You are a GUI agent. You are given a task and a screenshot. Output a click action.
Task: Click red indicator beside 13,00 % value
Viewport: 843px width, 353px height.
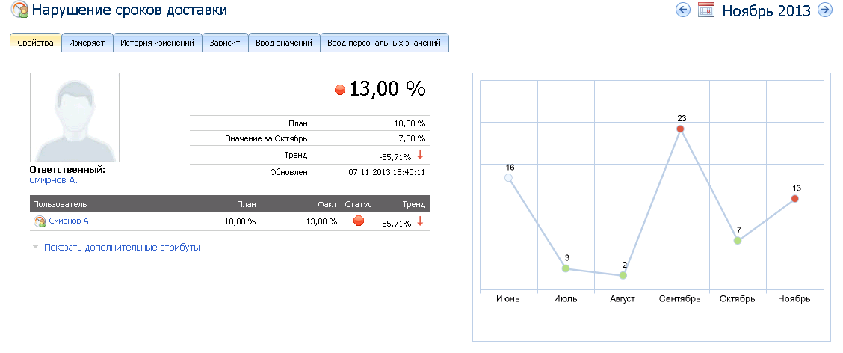coord(340,90)
